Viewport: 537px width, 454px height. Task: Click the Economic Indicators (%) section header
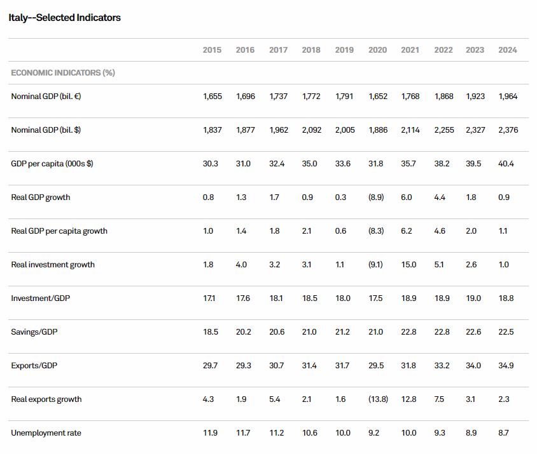63,73
